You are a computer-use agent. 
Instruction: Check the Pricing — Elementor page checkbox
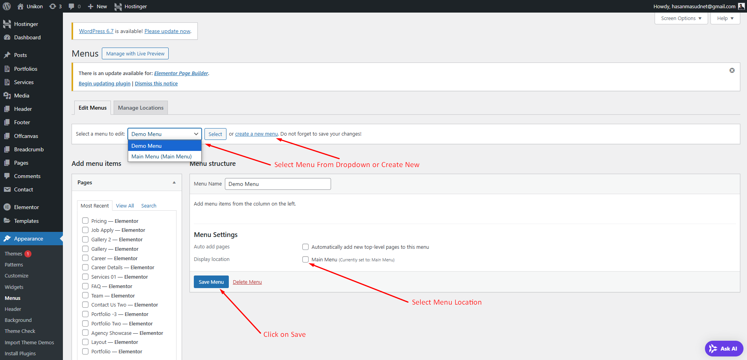tap(85, 221)
